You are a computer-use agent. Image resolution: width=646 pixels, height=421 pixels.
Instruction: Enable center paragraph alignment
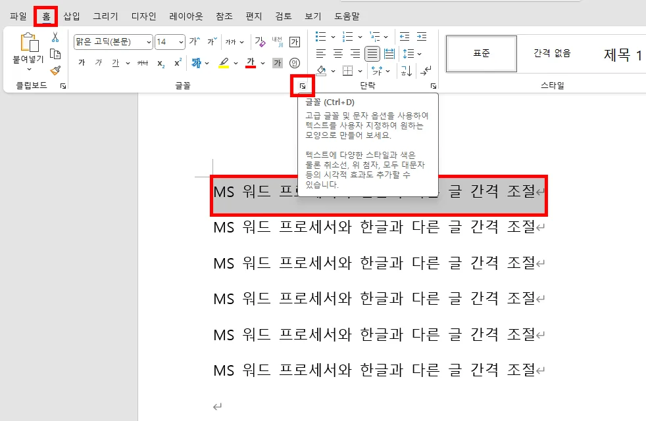(336, 53)
